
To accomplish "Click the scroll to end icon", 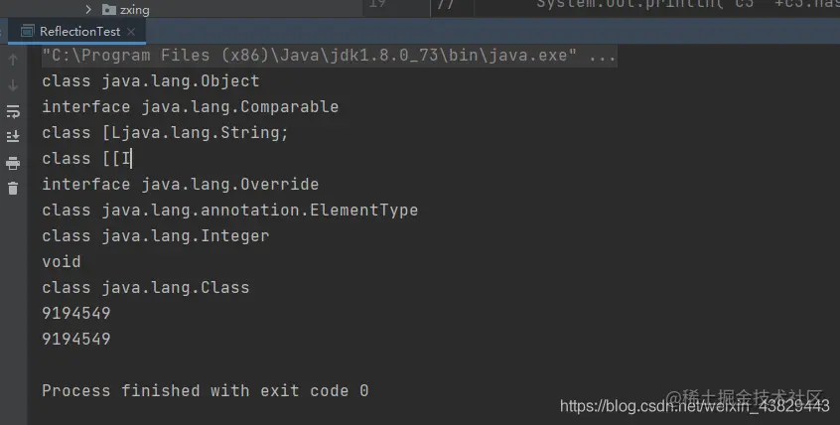I will 13,136.
